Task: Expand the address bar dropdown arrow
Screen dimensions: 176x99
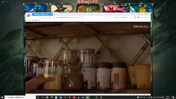Action: tap(112, 18)
